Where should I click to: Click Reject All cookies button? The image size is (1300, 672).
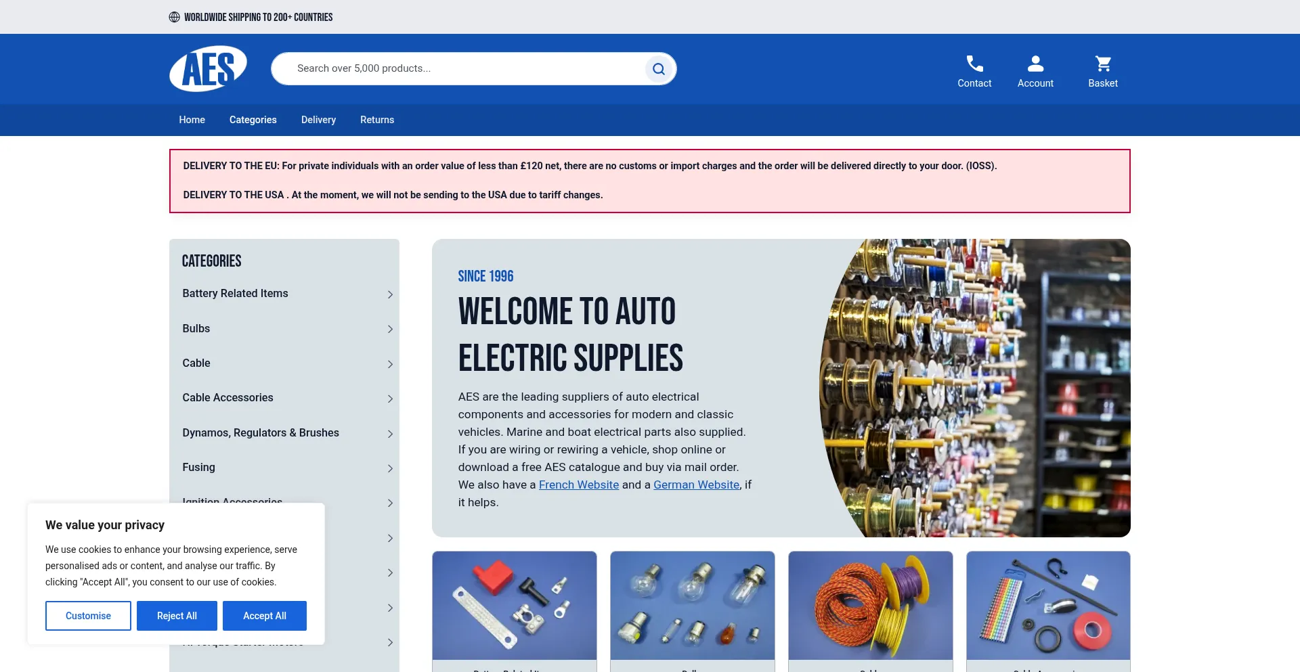click(177, 616)
